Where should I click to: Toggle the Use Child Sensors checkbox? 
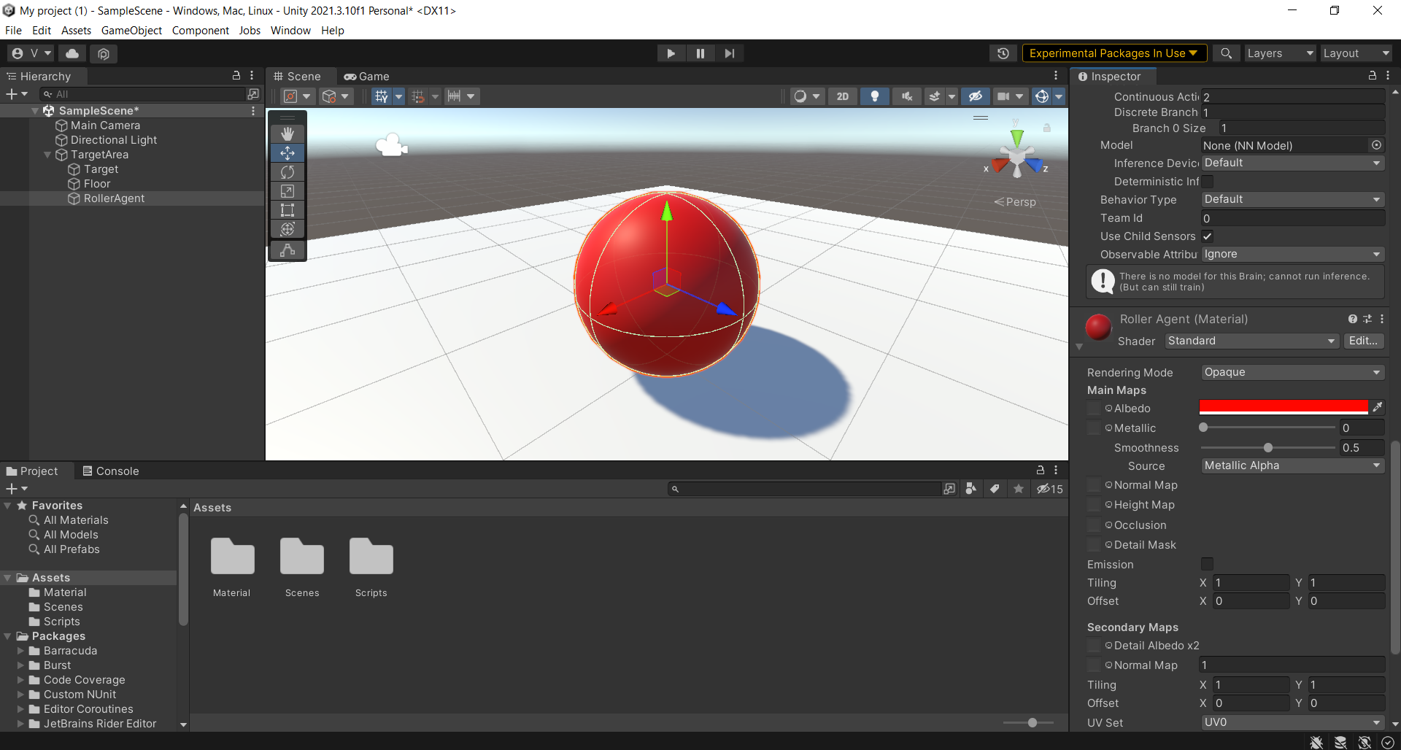[x=1208, y=236]
